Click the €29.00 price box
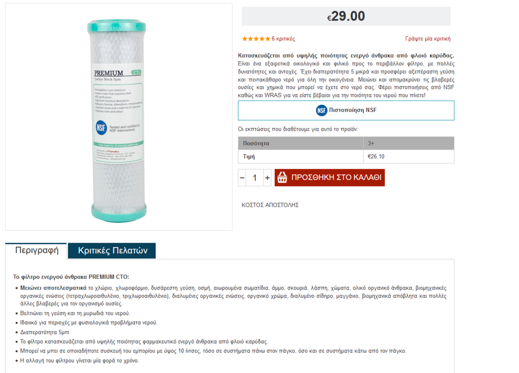The width and height of the screenshot is (519, 373). click(x=346, y=16)
